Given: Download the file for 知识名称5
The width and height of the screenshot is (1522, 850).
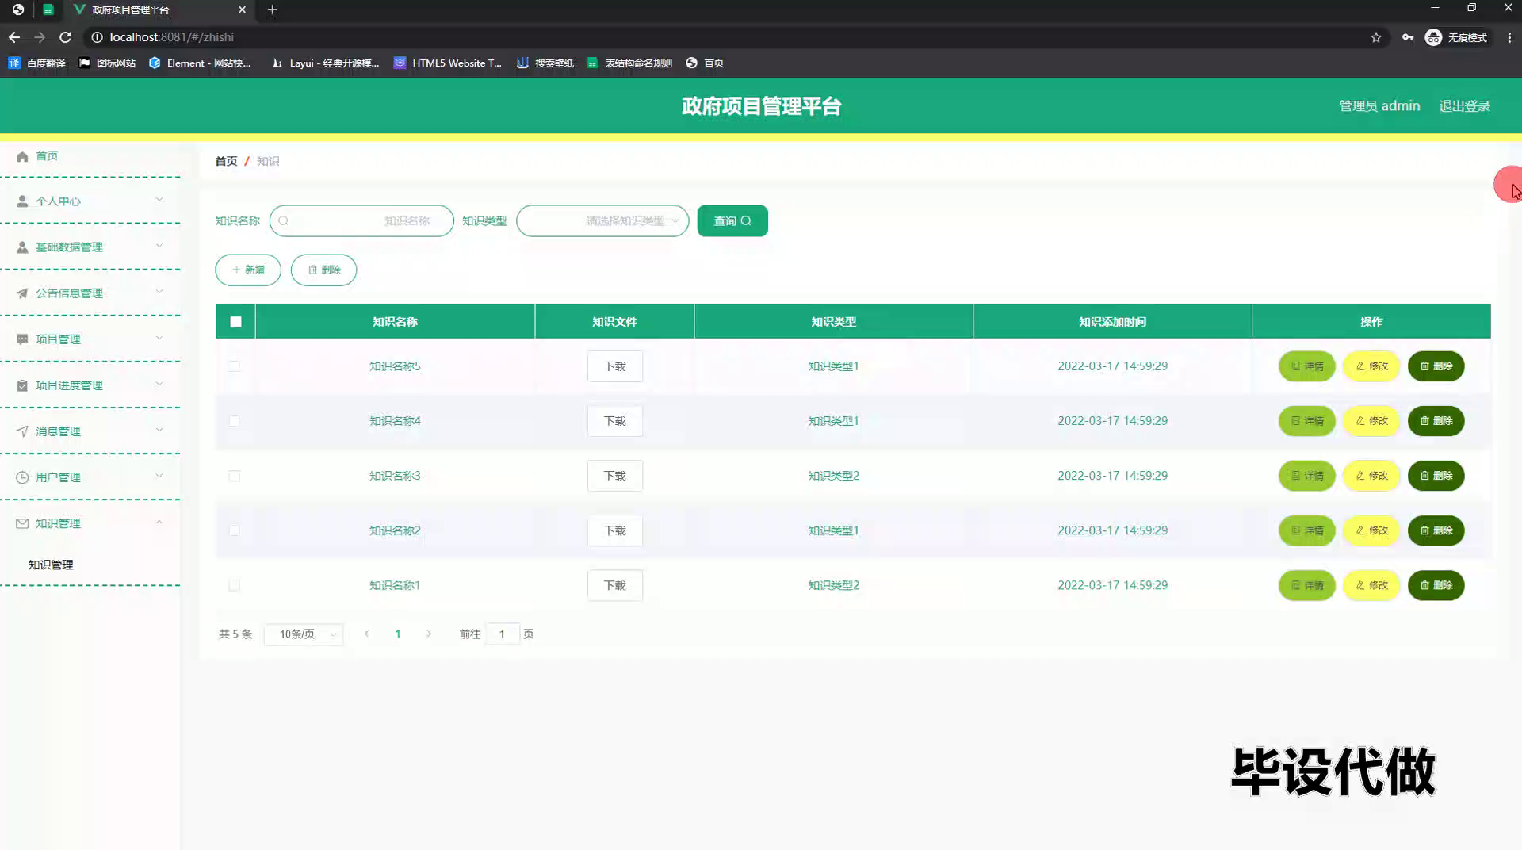Looking at the screenshot, I should (x=615, y=366).
